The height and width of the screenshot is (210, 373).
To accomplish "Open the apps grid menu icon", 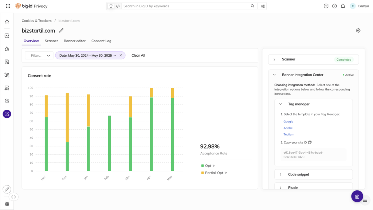I will coord(8,6).
